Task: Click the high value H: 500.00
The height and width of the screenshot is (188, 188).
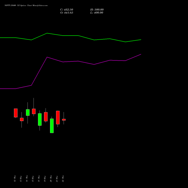Action: tap(97, 10)
